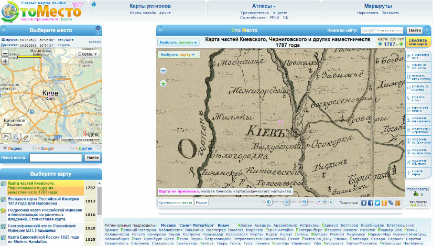Click 'задать' coordinates link
The height and width of the screenshot is (246, 433).
(63, 45)
